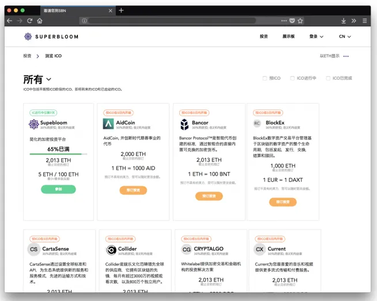This screenshot has height=301, width=377.
Task: Open the 展示板 dashboard nav item
Action: (289, 36)
